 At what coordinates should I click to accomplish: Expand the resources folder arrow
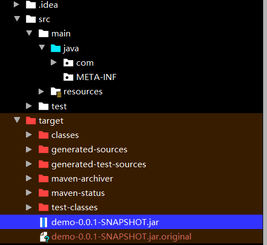[x=41, y=92]
